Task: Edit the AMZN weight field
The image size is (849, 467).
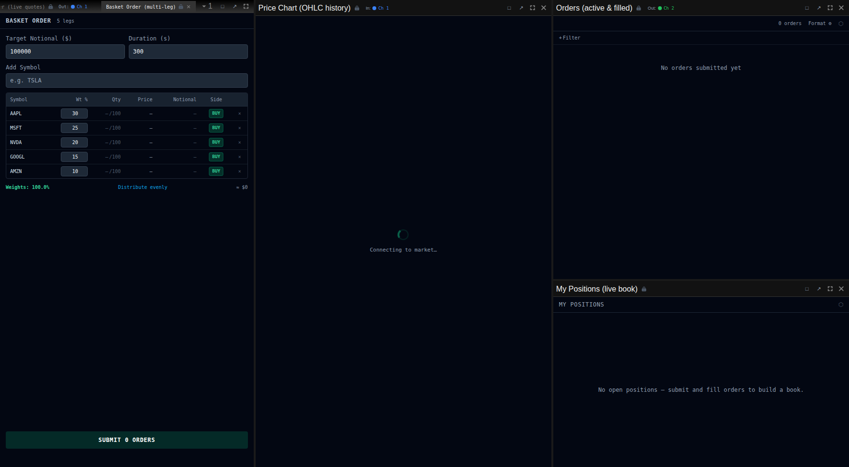Action: click(x=74, y=171)
